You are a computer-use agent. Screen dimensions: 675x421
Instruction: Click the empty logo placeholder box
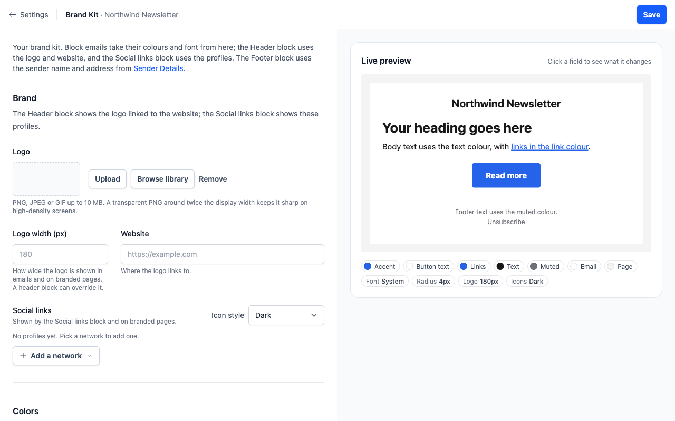tap(46, 179)
